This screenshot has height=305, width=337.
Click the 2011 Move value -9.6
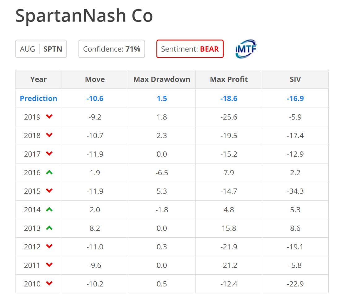(95, 265)
